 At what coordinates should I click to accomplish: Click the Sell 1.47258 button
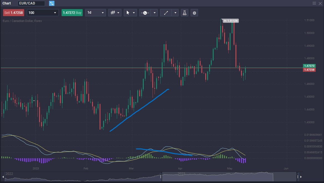13,13
